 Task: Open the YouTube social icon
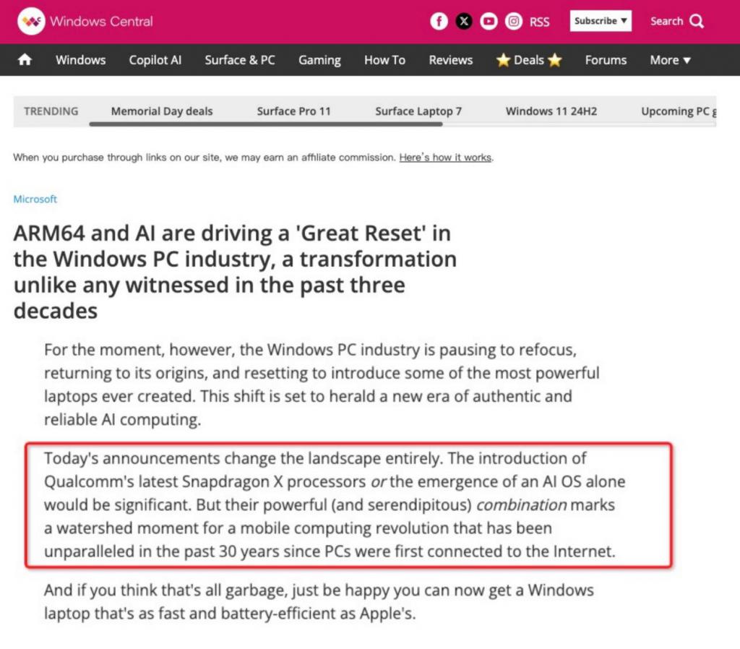pos(489,21)
